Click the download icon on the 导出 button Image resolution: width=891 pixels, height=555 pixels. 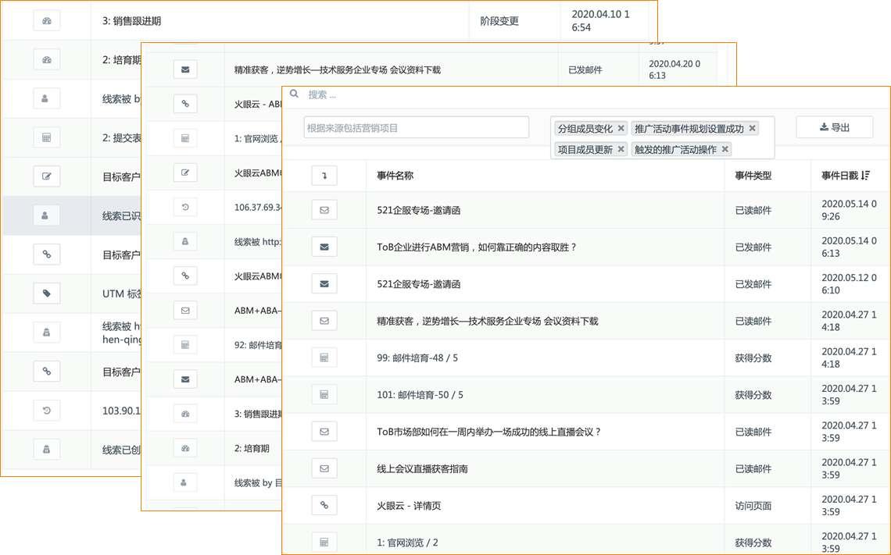pyautogui.click(x=823, y=126)
